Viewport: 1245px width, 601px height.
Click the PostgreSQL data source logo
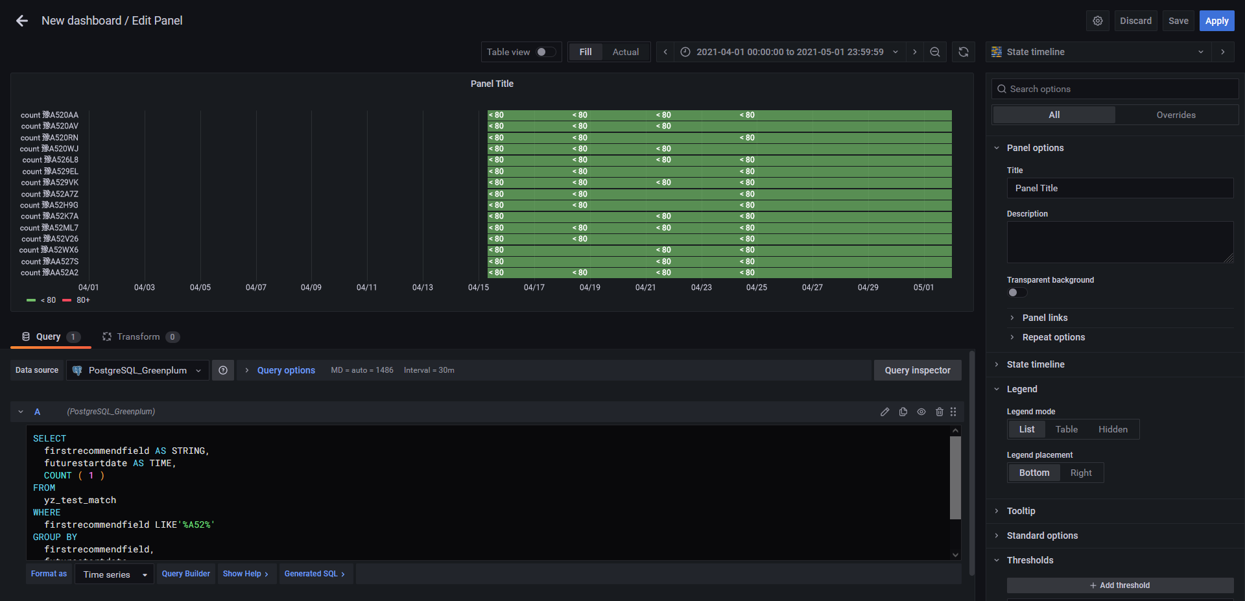click(x=77, y=370)
